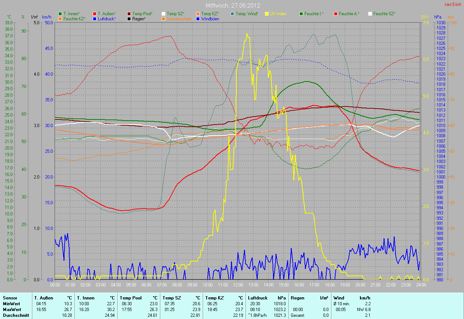Click T. Außen maximum value 26.7
Viewport: 464px width, 319px height.
click(x=68, y=310)
